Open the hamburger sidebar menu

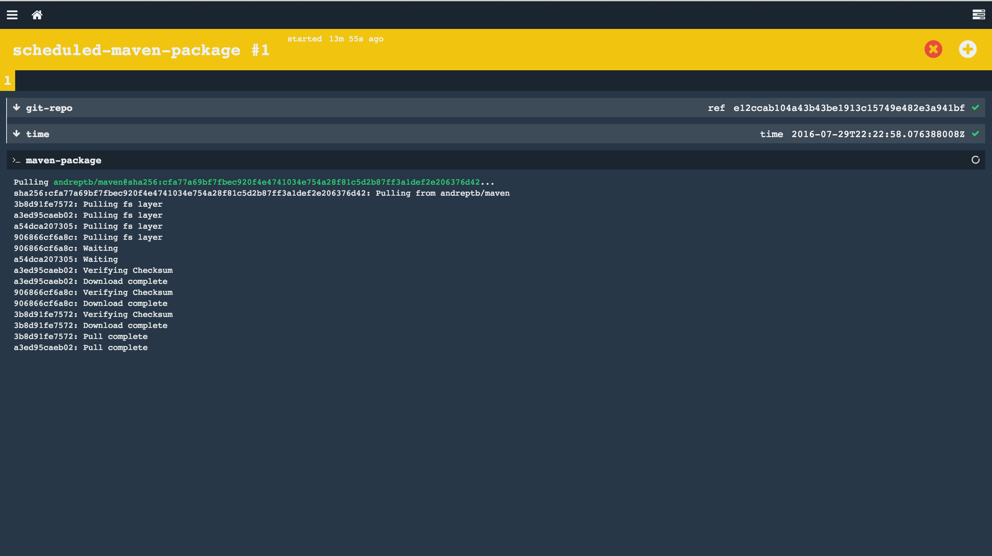point(12,14)
